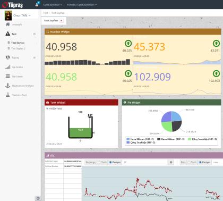The width and height of the screenshot is (223, 201).
Task: Click the warning triangle Test icon
Action: click(8, 33)
